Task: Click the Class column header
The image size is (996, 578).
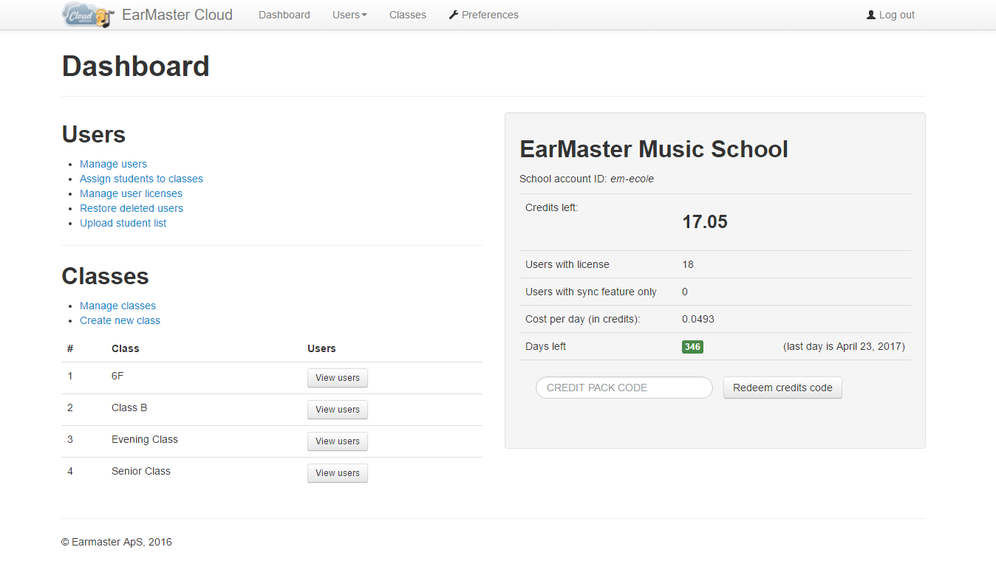Action: pyautogui.click(x=126, y=348)
